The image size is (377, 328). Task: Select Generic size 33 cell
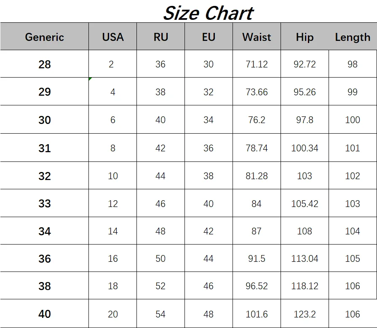[44, 204]
